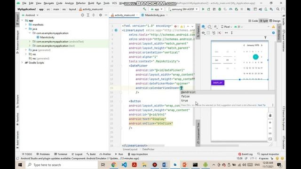Screen dimensions: 301x169
Task: Click the Pan hand icon in preview
Action: [270, 115]
